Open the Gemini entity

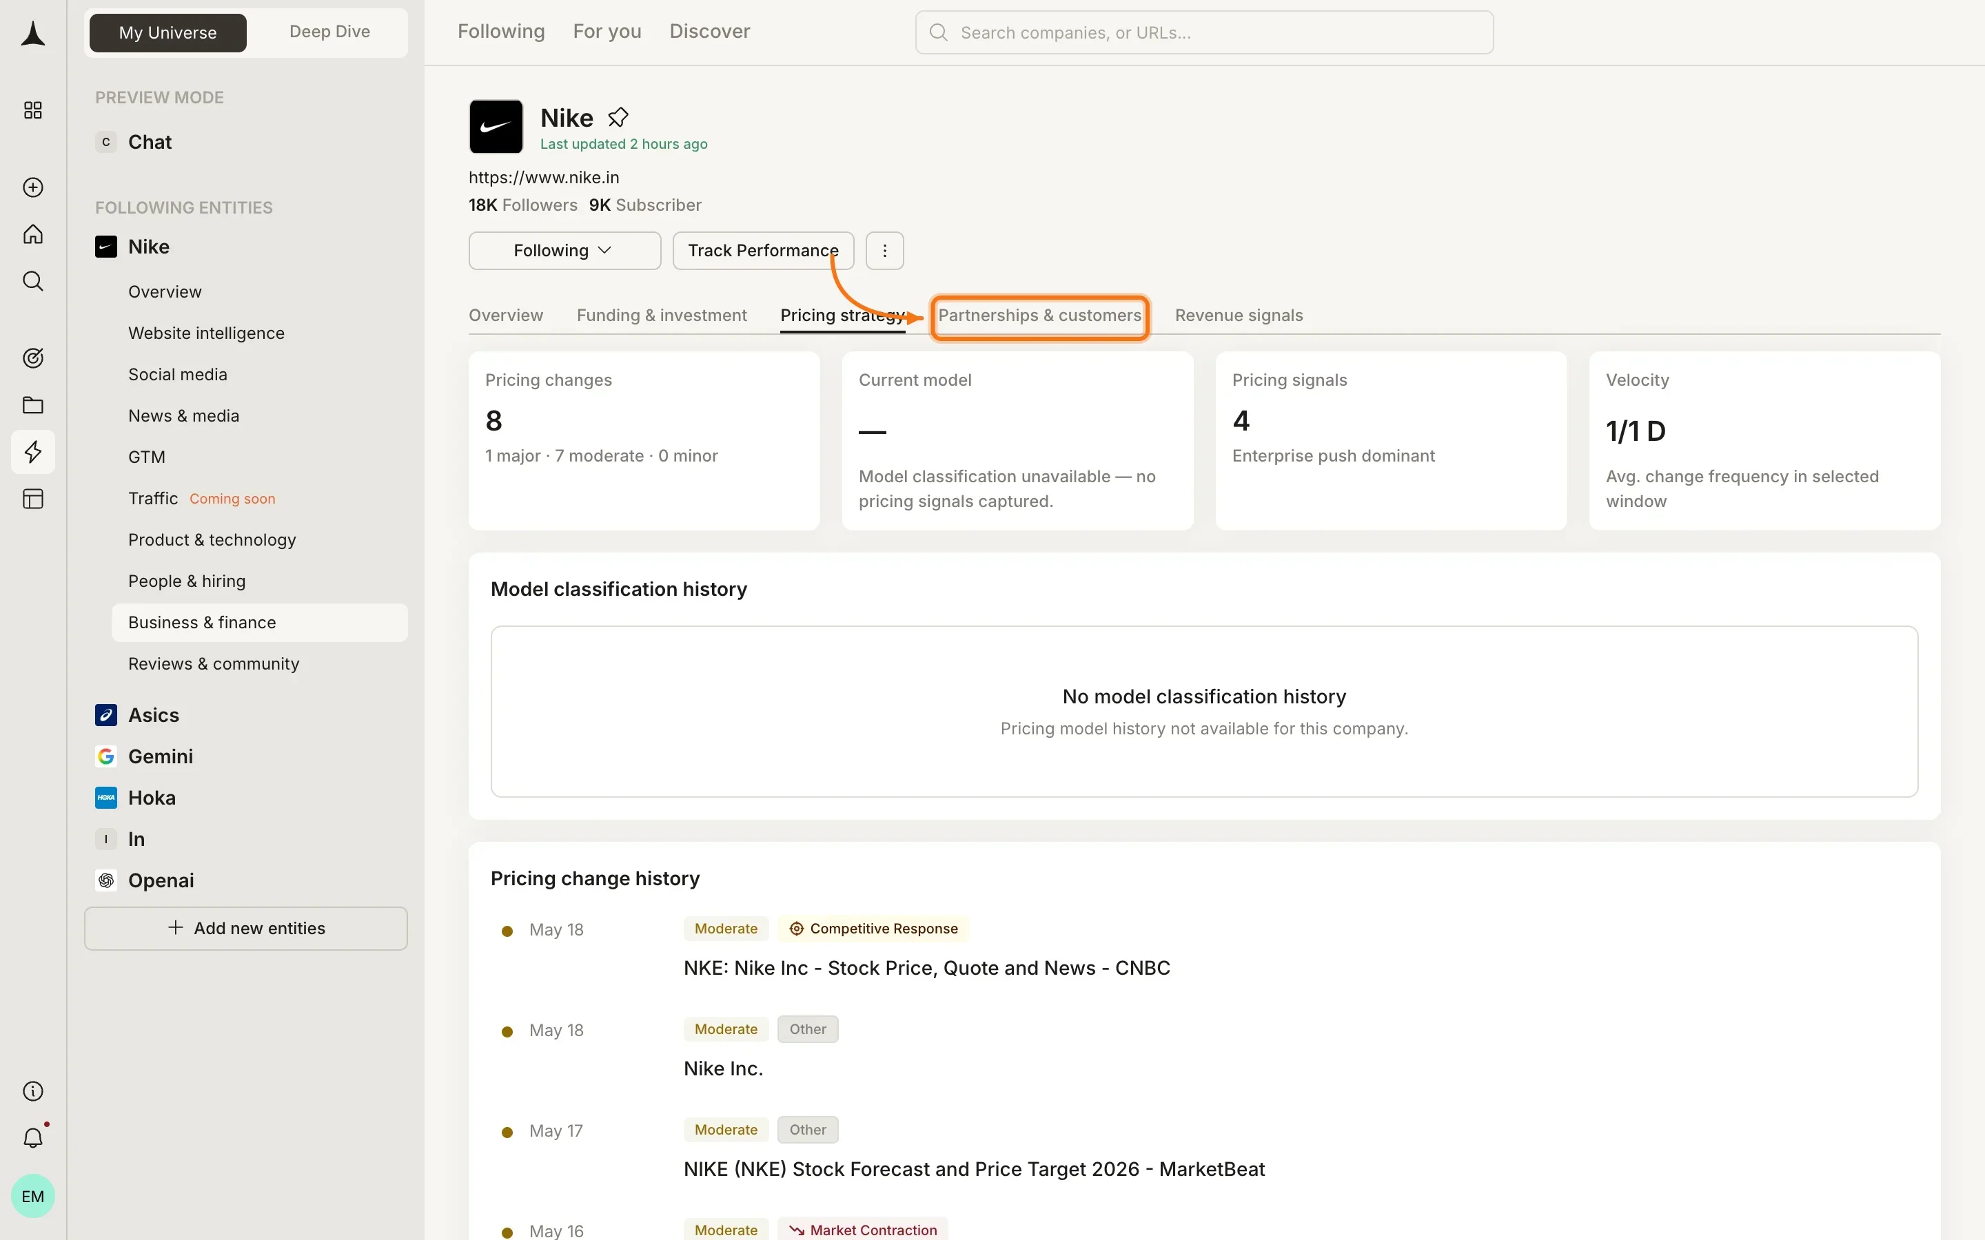click(161, 756)
